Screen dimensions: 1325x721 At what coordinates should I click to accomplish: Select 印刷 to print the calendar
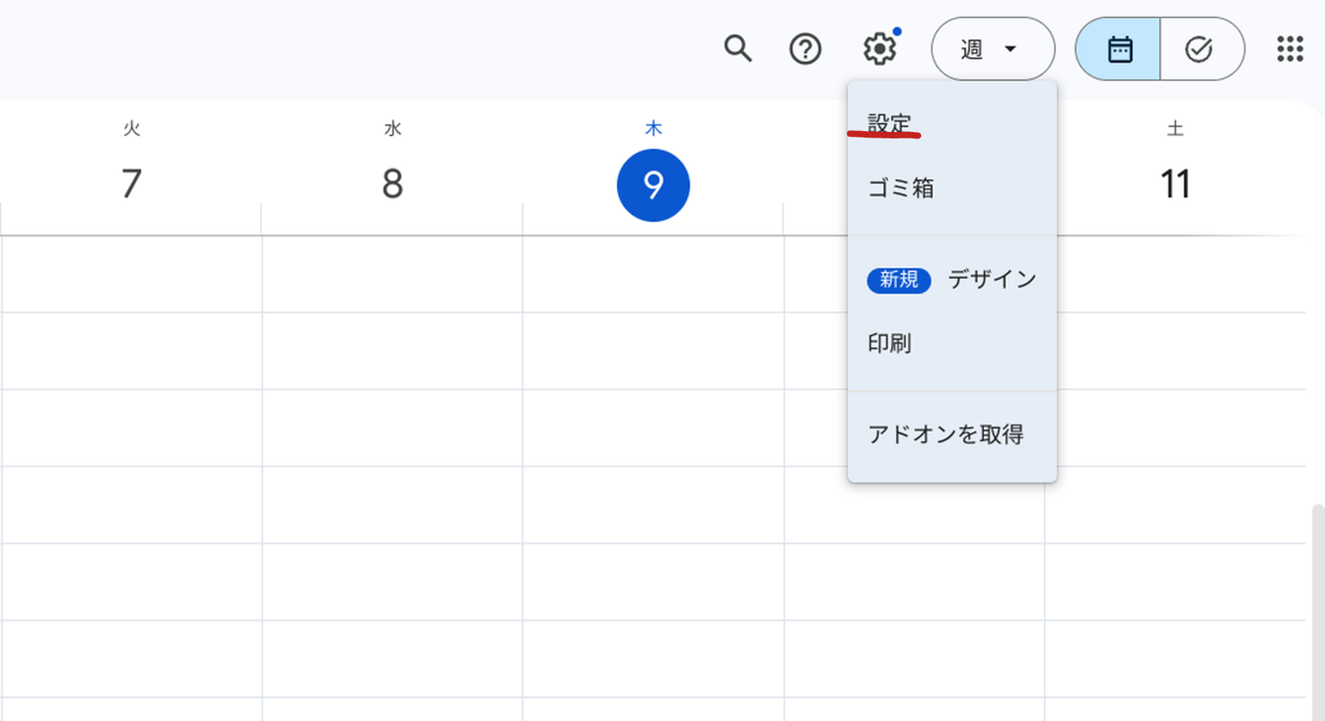(889, 344)
